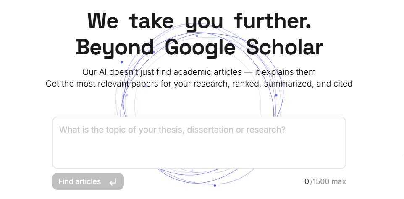Click the return arrow icon on Find articles
Viewport: 404px width, 199px height.
click(113, 182)
